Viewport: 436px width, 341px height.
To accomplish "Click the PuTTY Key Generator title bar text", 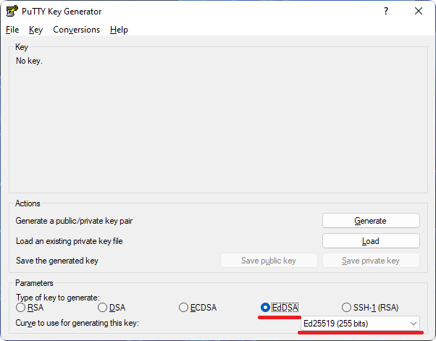I will tap(62, 12).
